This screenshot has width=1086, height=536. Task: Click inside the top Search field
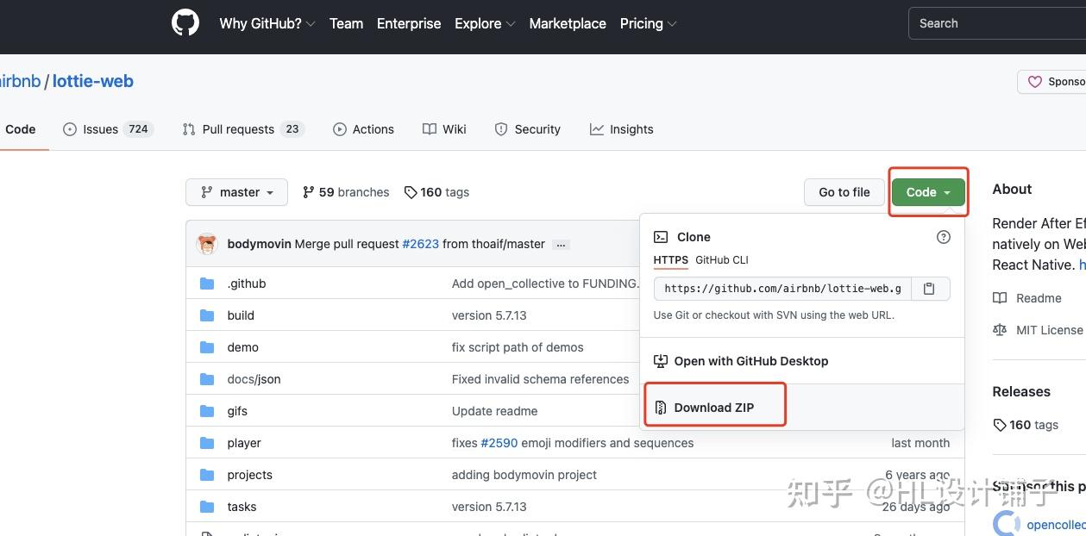point(992,23)
